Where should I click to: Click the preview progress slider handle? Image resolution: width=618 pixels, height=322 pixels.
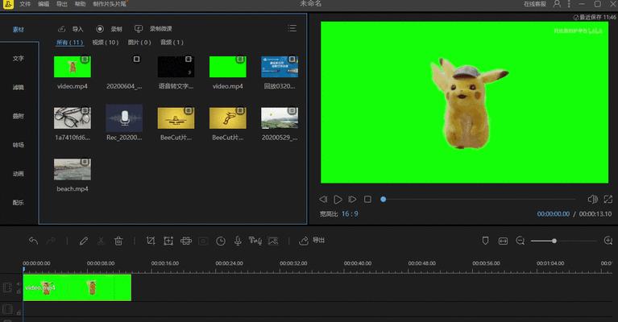[x=383, y=199]
